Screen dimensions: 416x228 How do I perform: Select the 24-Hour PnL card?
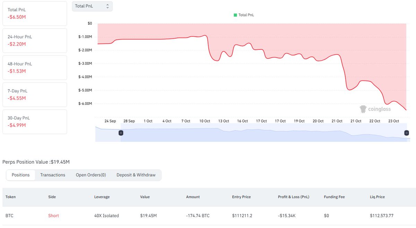point(35,40)
